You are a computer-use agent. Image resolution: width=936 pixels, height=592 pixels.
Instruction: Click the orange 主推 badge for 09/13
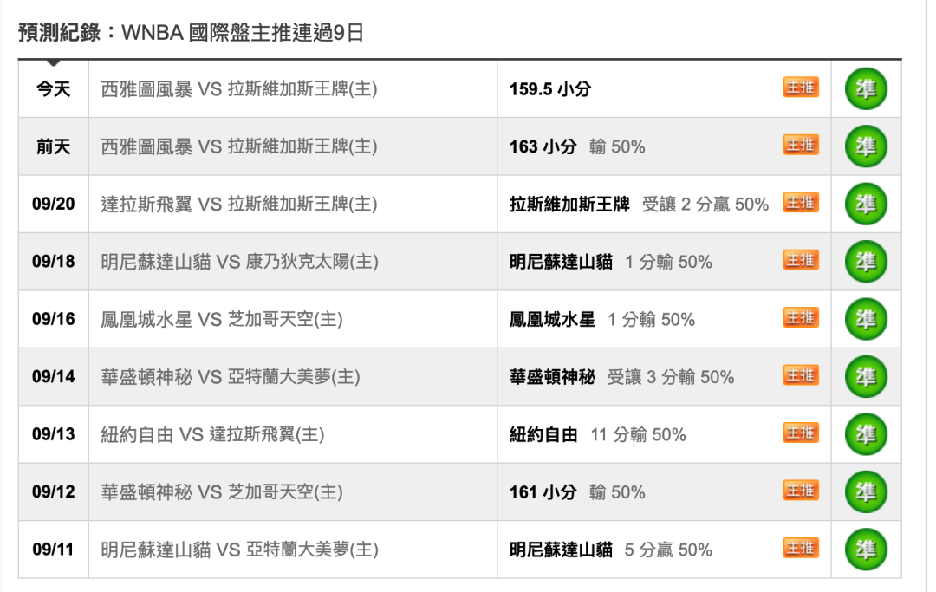pos(801,433)
